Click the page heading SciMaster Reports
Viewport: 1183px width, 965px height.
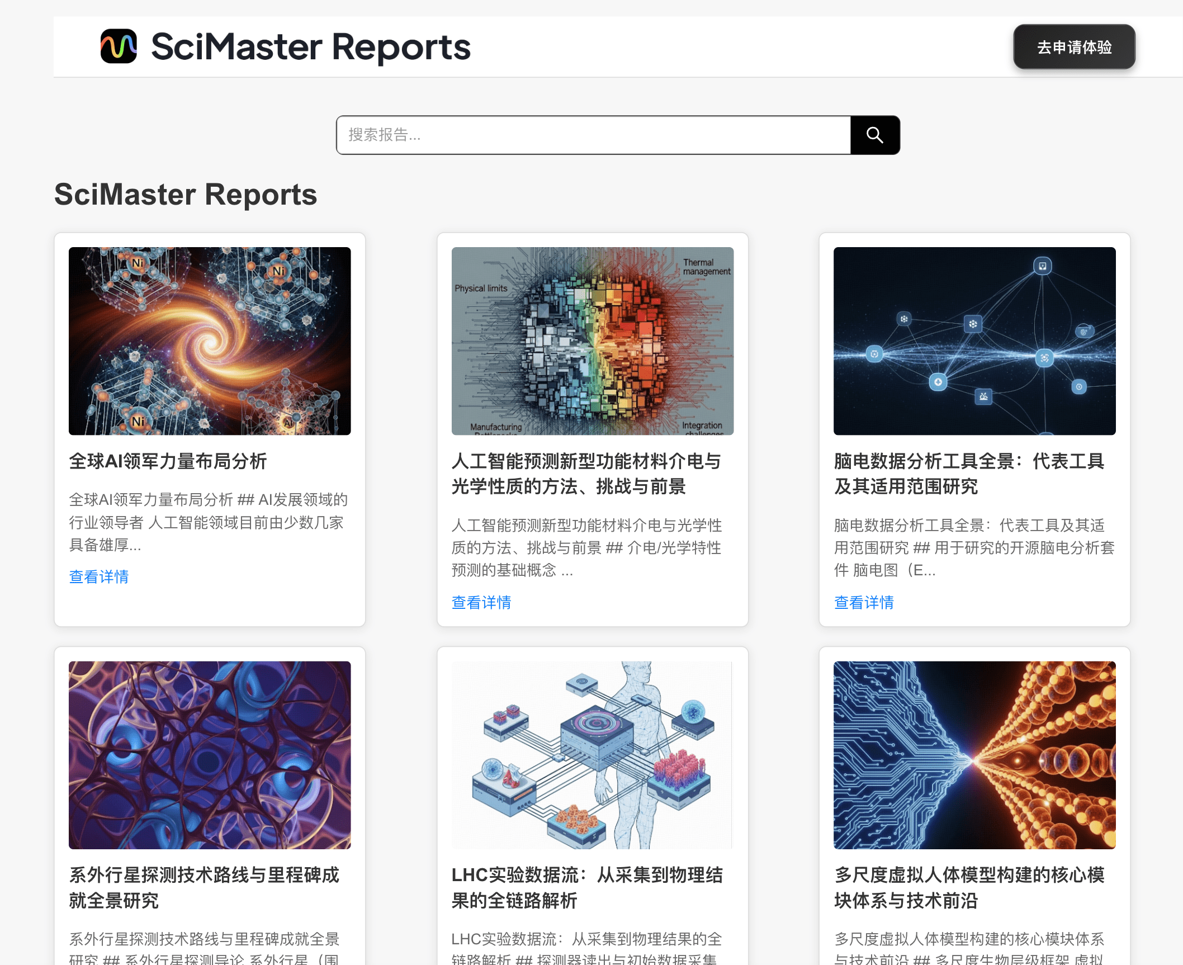click(x=186, y=195)
